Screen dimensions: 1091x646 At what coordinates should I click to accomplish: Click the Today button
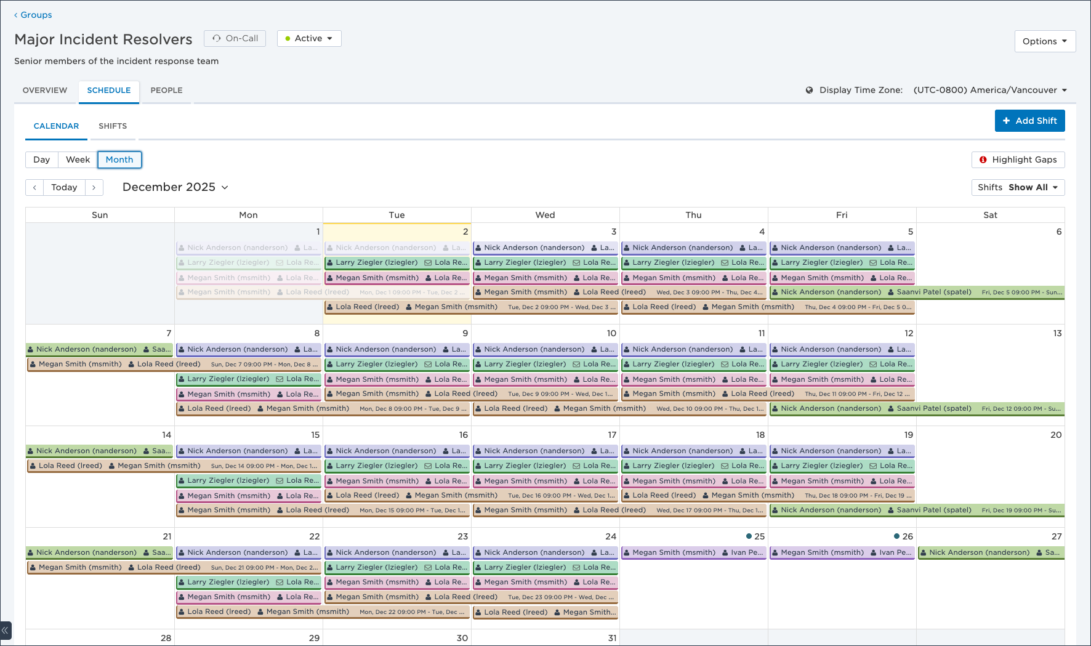[x=64, y=187]
